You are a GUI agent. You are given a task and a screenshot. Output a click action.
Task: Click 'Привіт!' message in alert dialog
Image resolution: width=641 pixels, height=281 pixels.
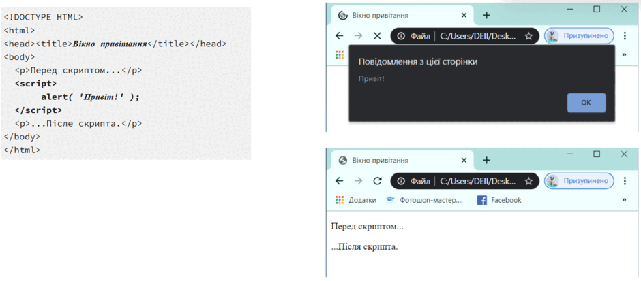pyautogui.click(x=371, y=78)
